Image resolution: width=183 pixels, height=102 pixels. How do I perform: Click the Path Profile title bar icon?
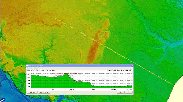(27, 66)
